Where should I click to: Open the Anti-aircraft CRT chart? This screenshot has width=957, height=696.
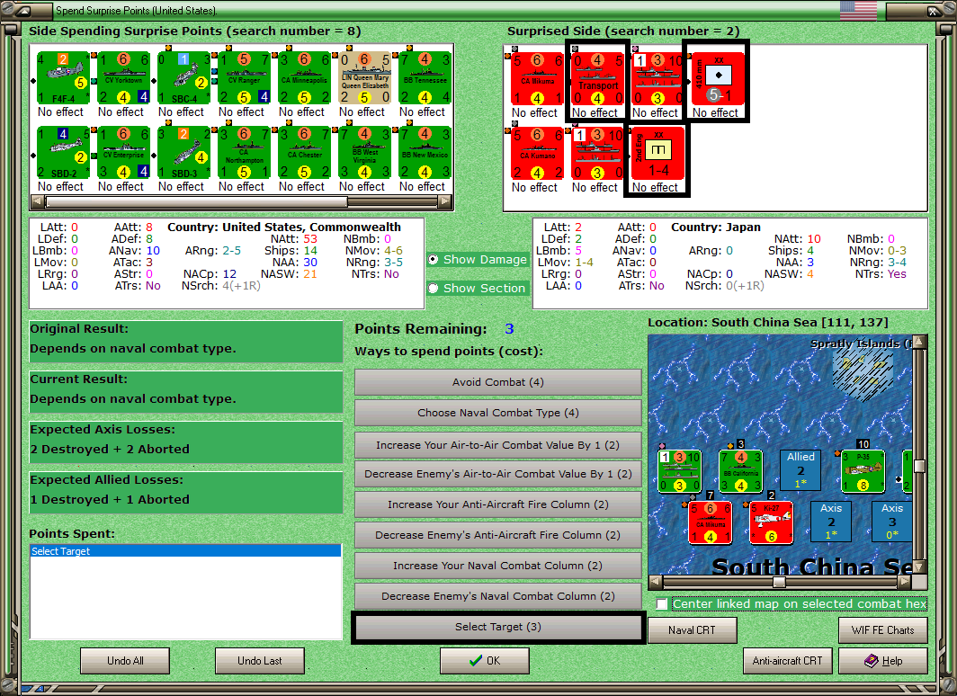787,661
